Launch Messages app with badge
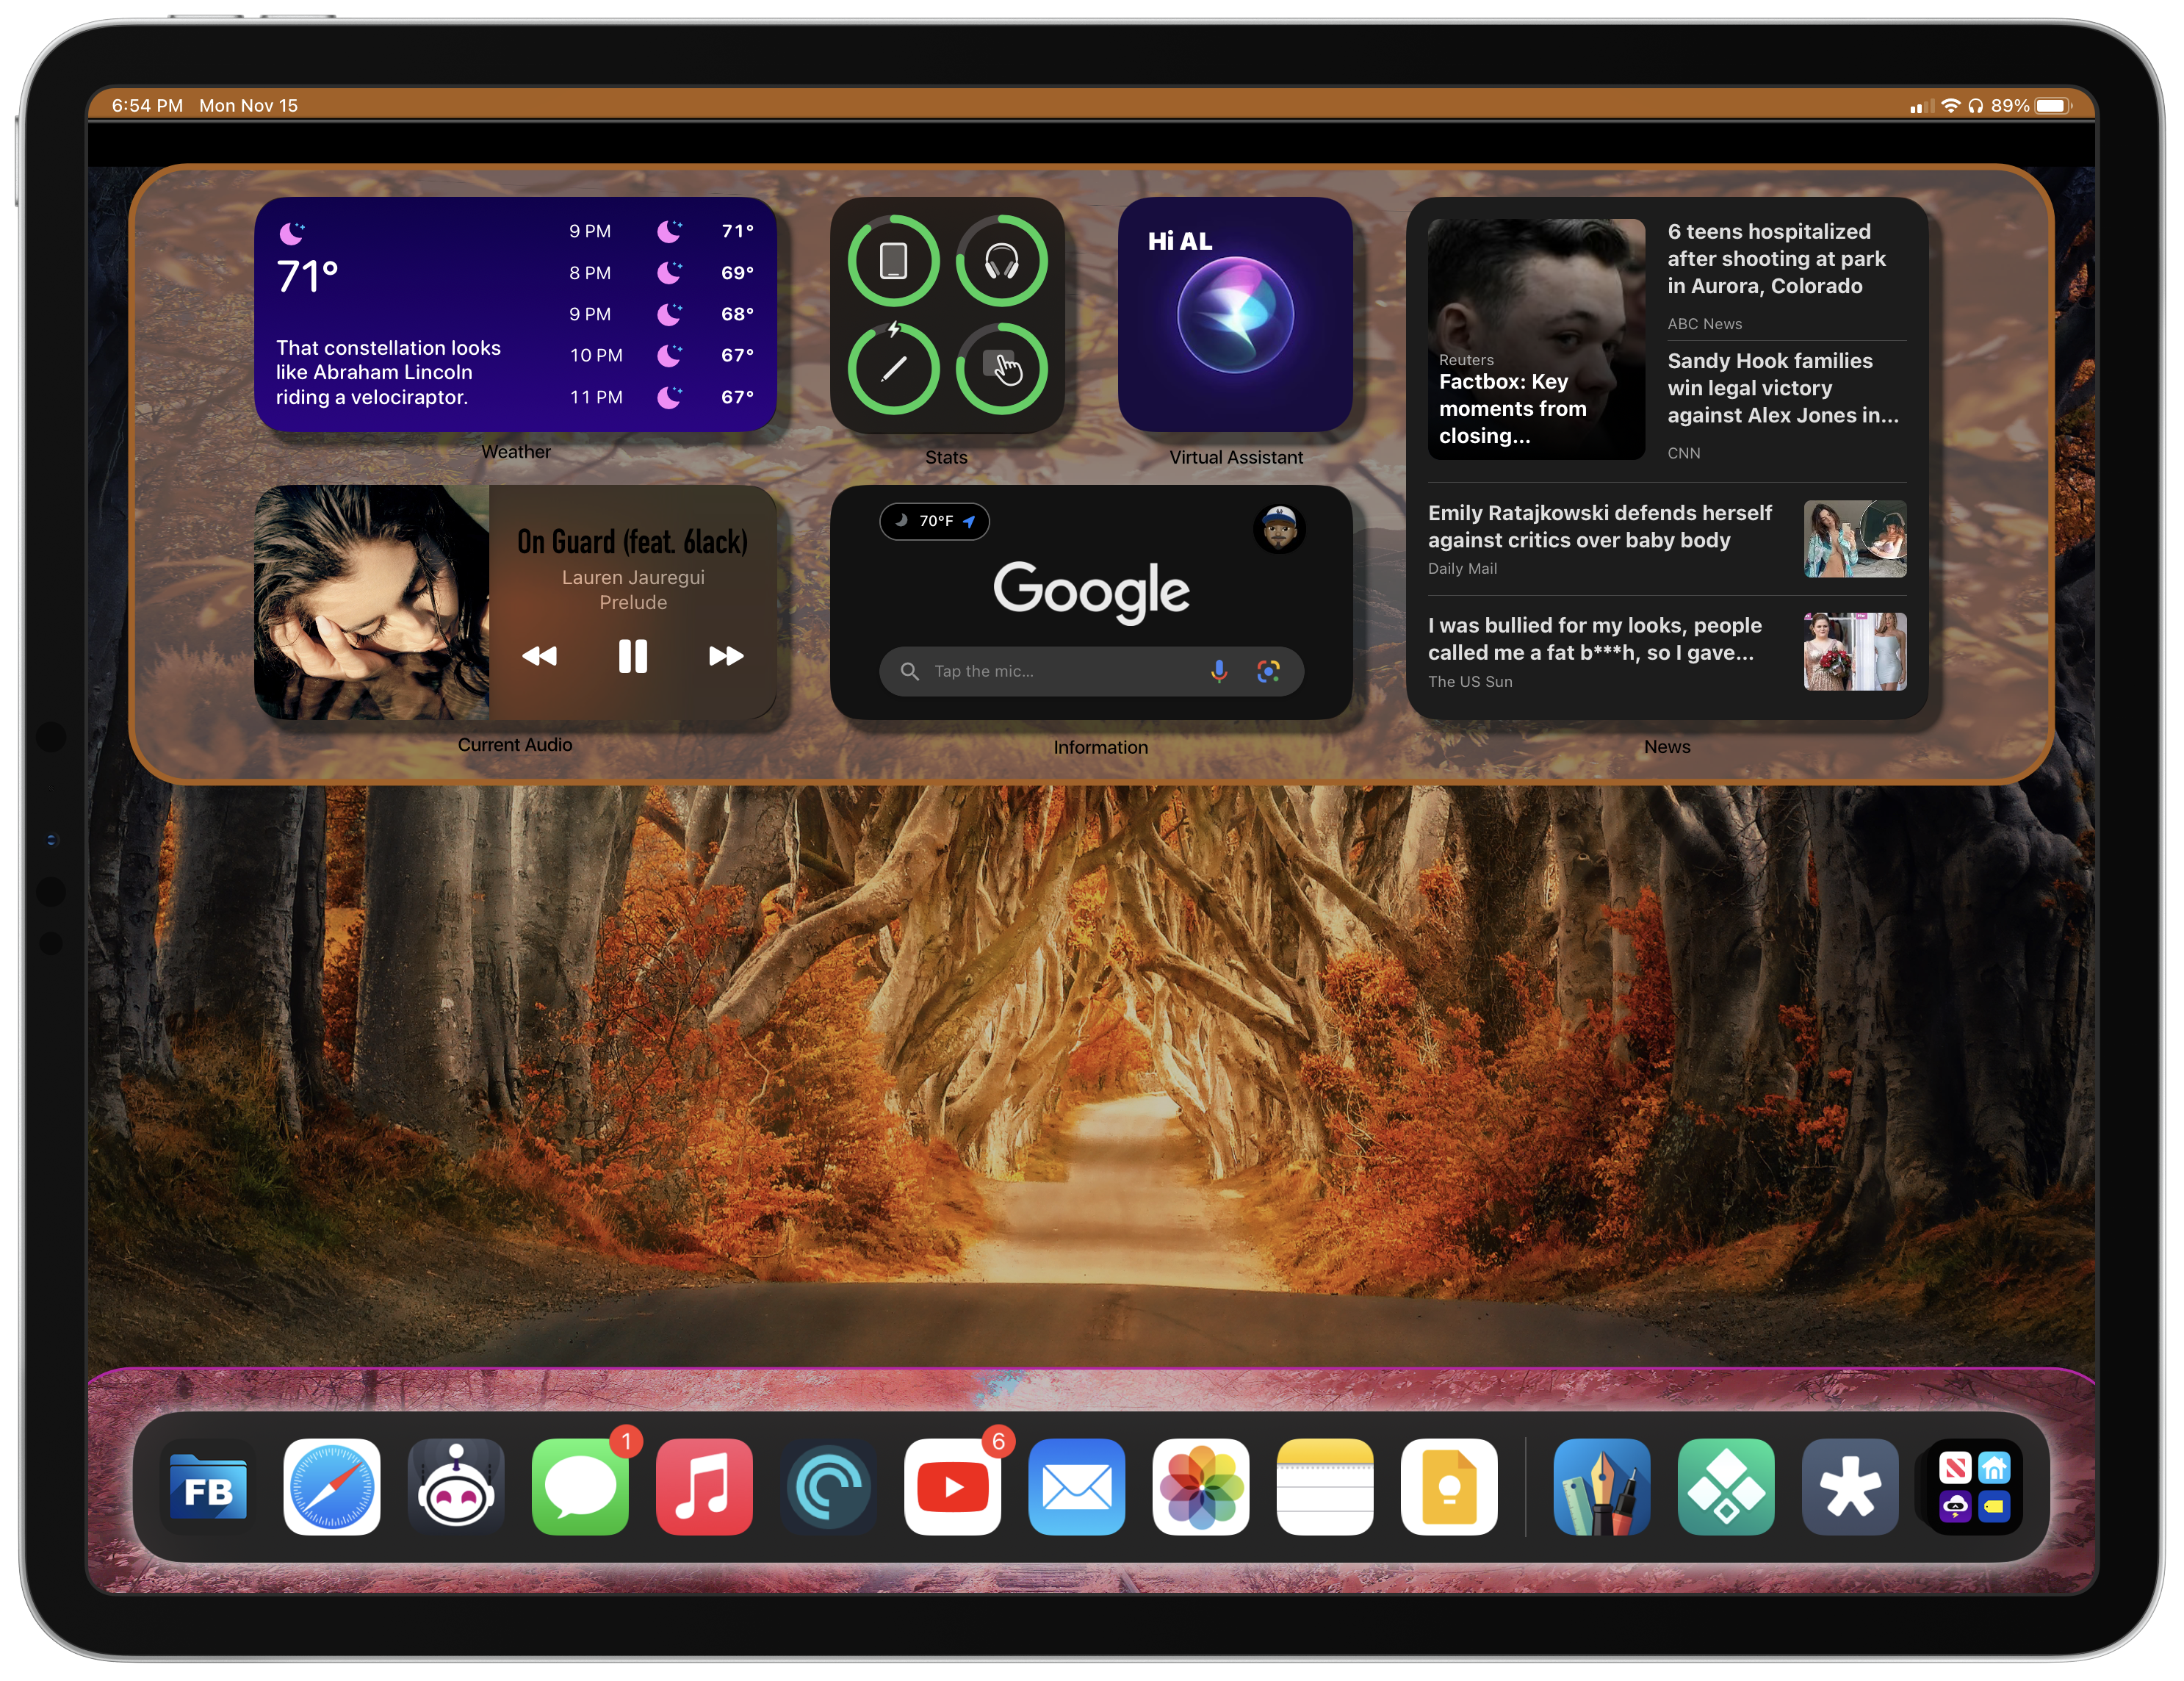 tap(580, 1487)
